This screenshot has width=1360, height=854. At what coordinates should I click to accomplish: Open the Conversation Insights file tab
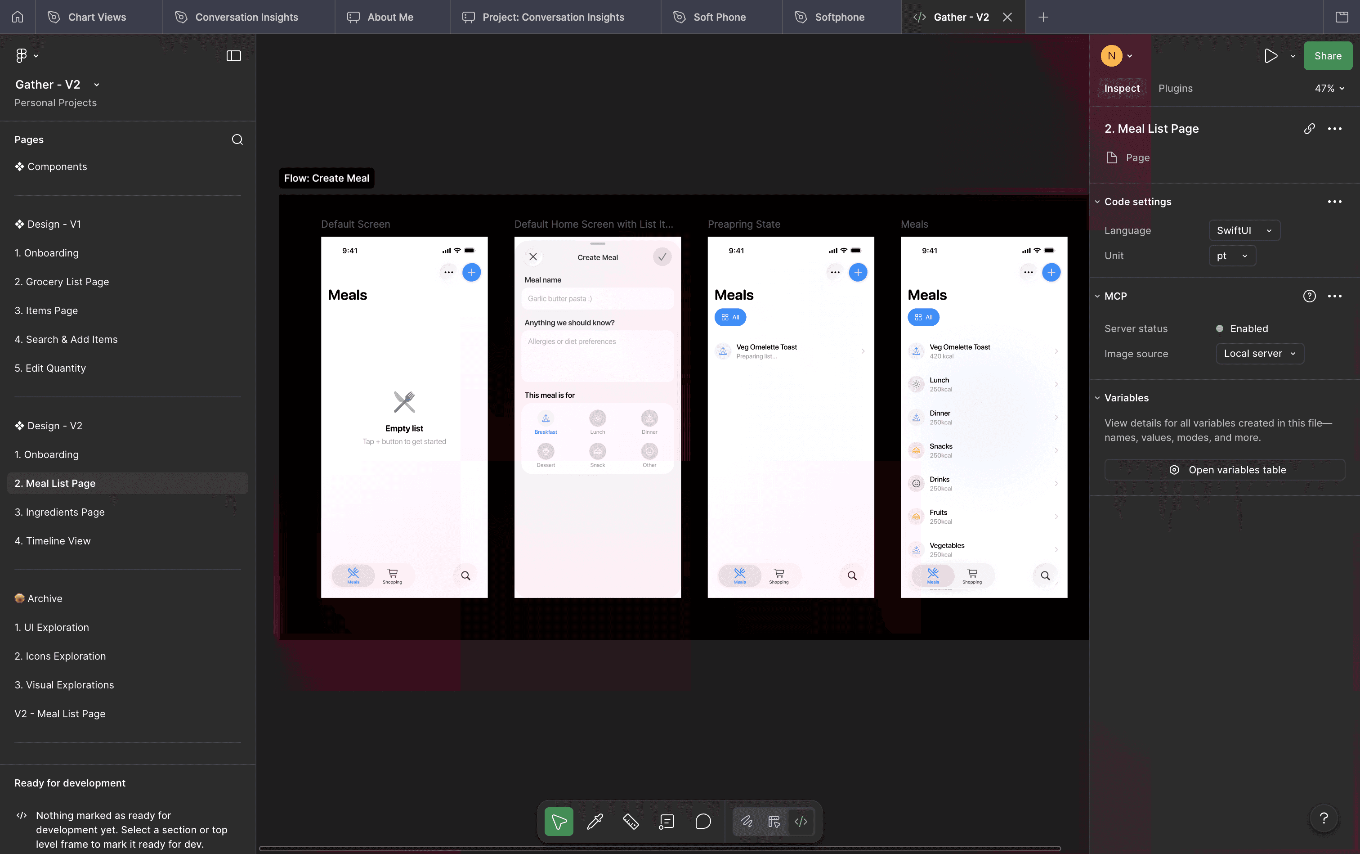click(x=247, y=17)
